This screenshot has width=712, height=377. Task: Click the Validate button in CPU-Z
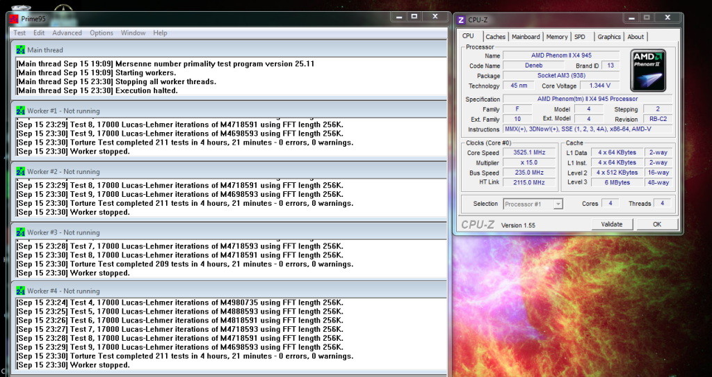pyautogui.click(x=612, y=225)
